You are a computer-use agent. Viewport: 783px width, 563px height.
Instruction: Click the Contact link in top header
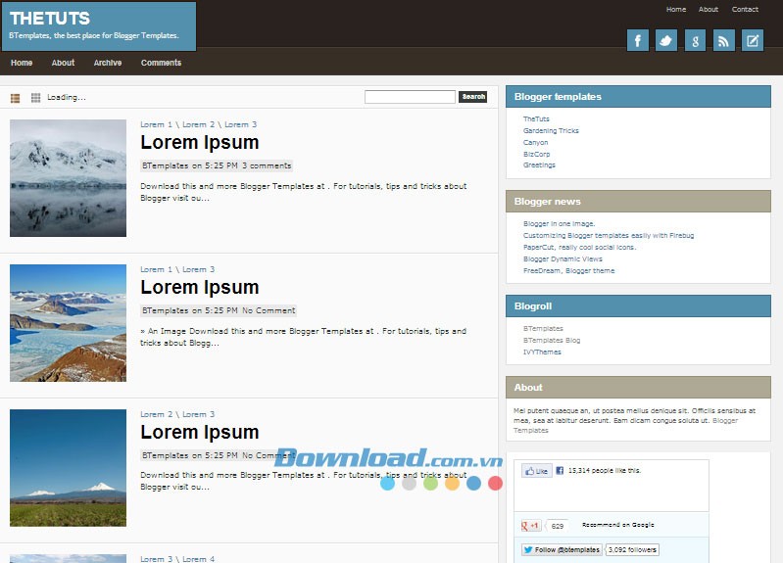(x=745, y=10)
